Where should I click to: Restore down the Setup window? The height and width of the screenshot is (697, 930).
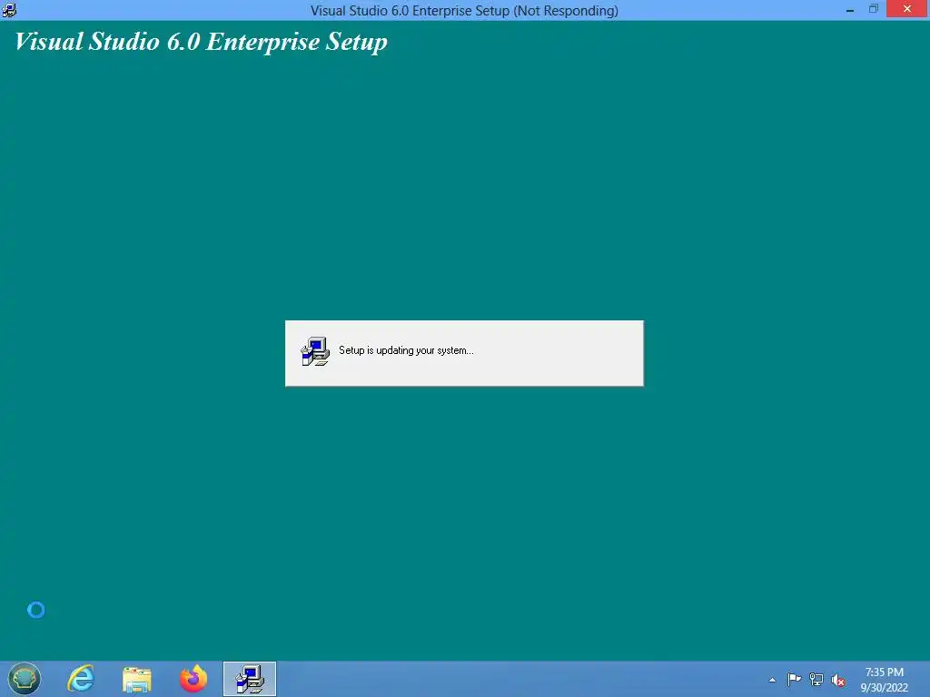pyautogui.click(x=873, y=9)
